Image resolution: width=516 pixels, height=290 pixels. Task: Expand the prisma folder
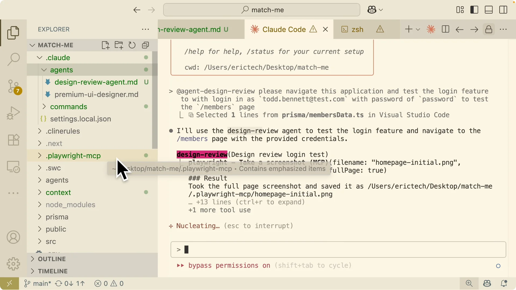point(40,217)
